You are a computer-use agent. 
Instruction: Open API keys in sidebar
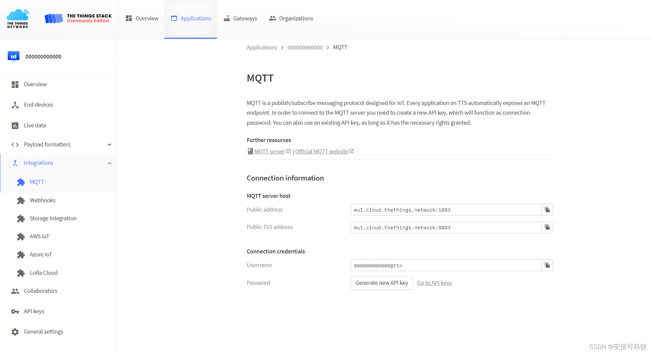coord(58,311)
